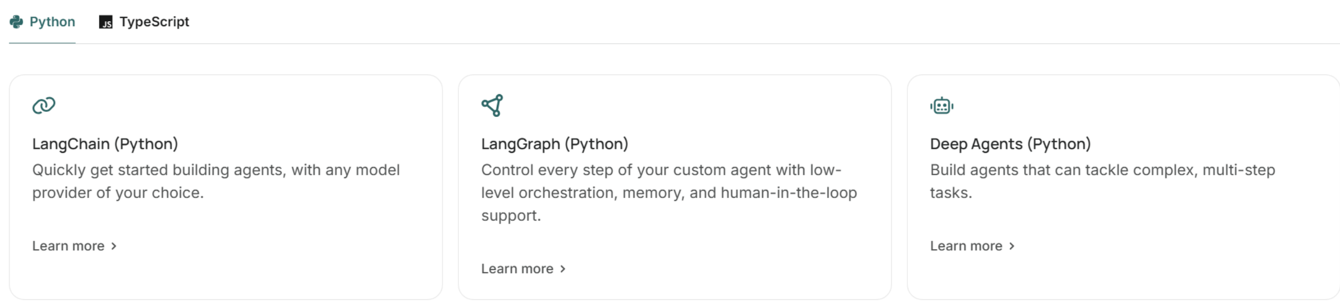Click the Python snake logo icon
This screenshot has height=306, width=1340.
pyautogui.click(x=16, y=22)
